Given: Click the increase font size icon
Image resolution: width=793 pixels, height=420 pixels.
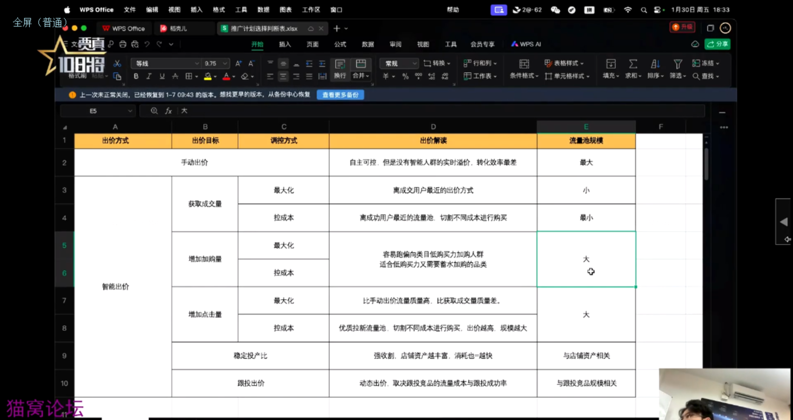Looking at the screenshot, I should pos(238,63).
